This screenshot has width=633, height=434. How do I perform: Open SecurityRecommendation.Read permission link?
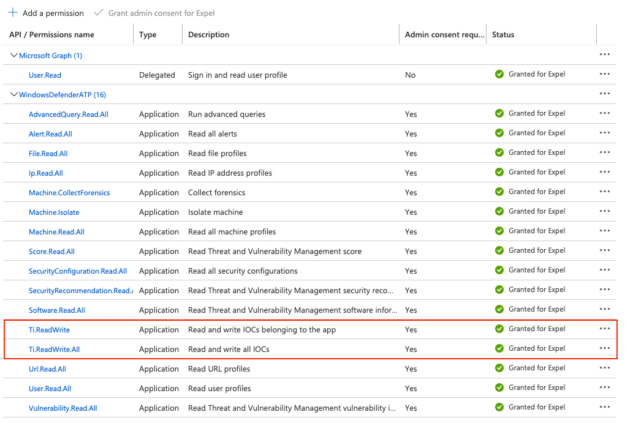(x=81, y=291)
